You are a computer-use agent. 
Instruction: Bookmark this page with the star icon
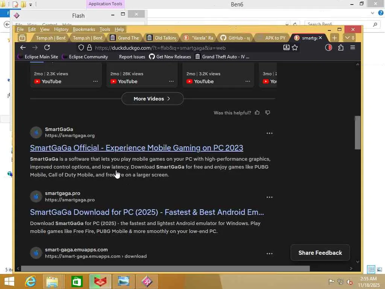(295, 48)
